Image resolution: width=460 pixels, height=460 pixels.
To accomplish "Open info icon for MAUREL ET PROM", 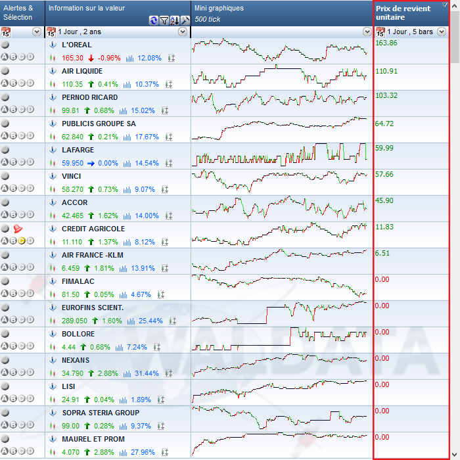I will pos(53,439).
